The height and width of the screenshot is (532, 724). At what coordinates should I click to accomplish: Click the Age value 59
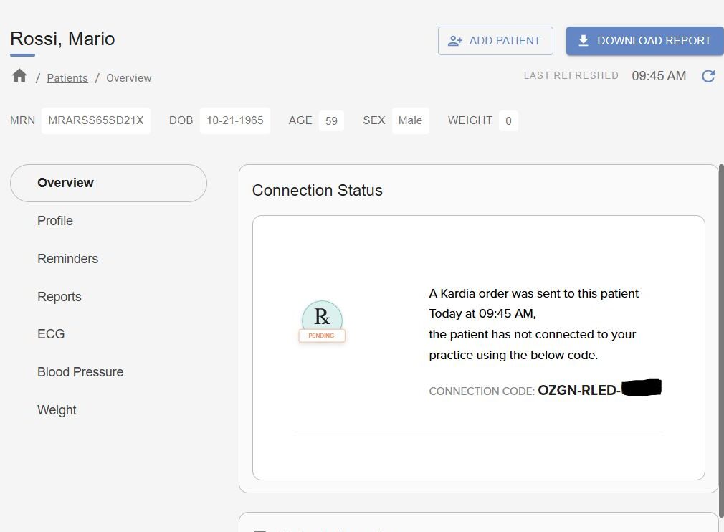(331, 120)
